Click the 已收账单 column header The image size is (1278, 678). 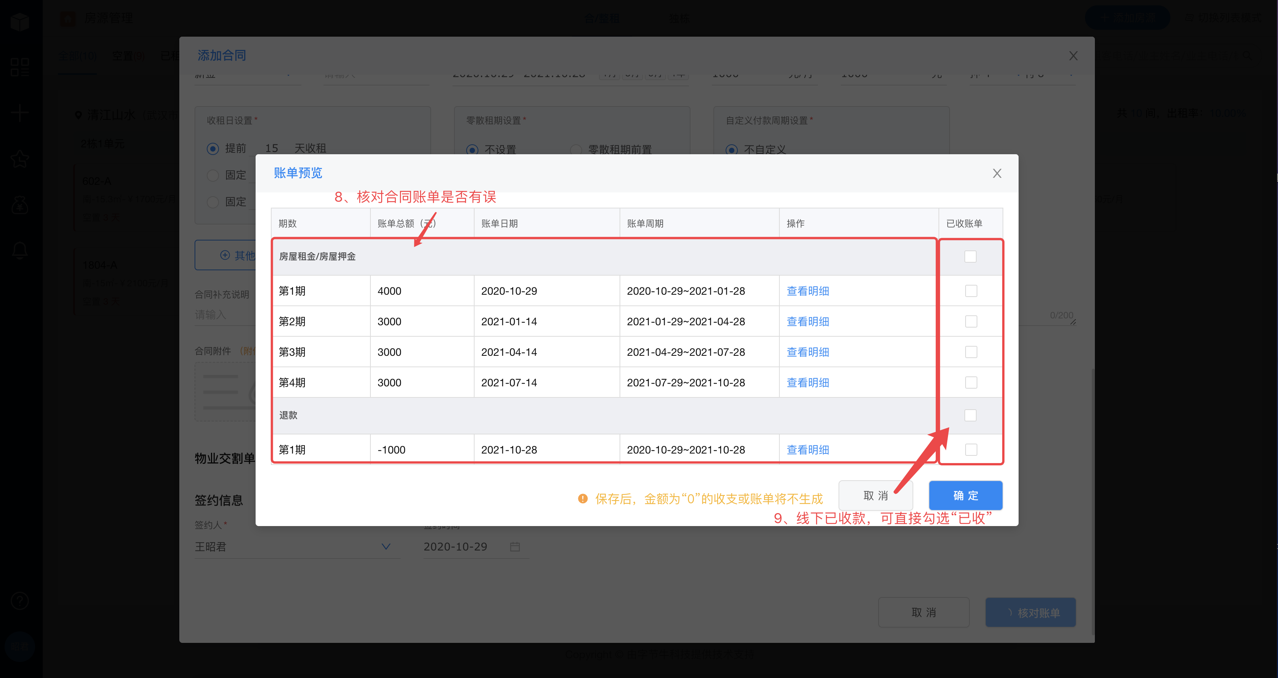tap(971, 223)
